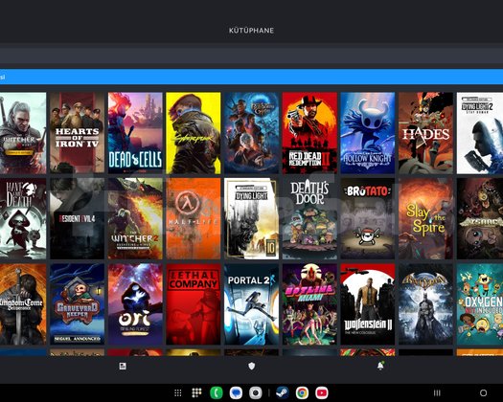This screenshot has height=402, width=503.
Task: Launch Steam from the taskbar
Action: pos(283,392)
